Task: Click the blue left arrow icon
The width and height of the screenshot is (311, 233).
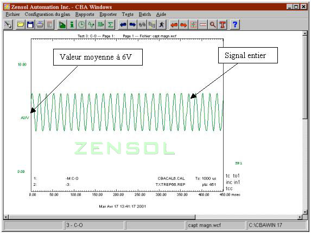Action: tap(123, 25)
